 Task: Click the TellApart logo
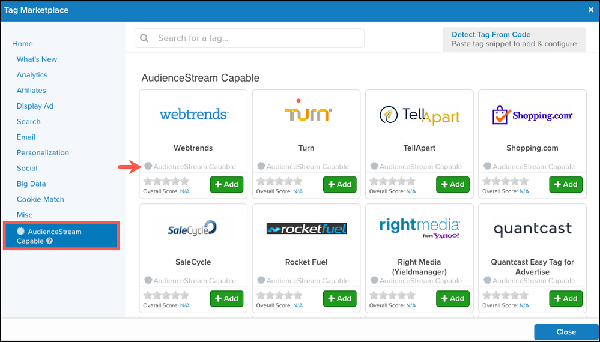point(419,114)
